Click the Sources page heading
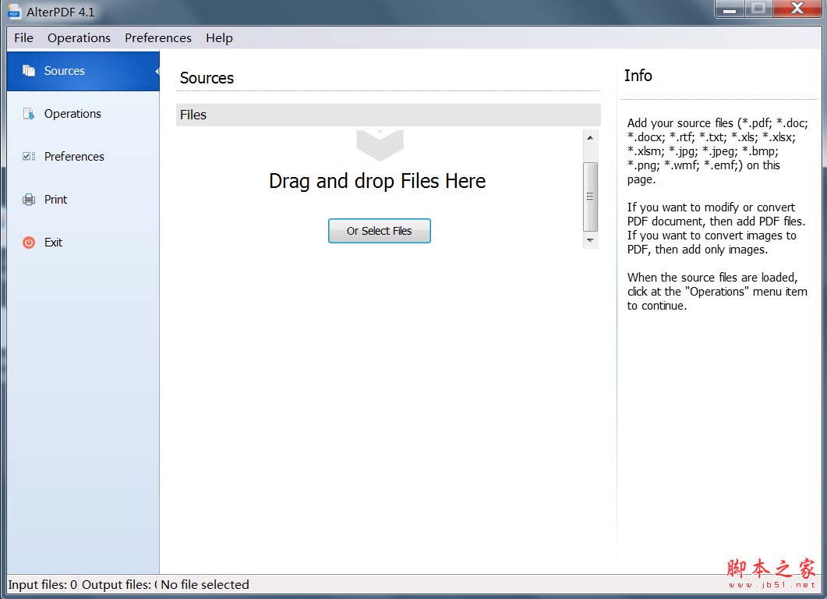This screenshot has width=827, height=599. (207, 78)
